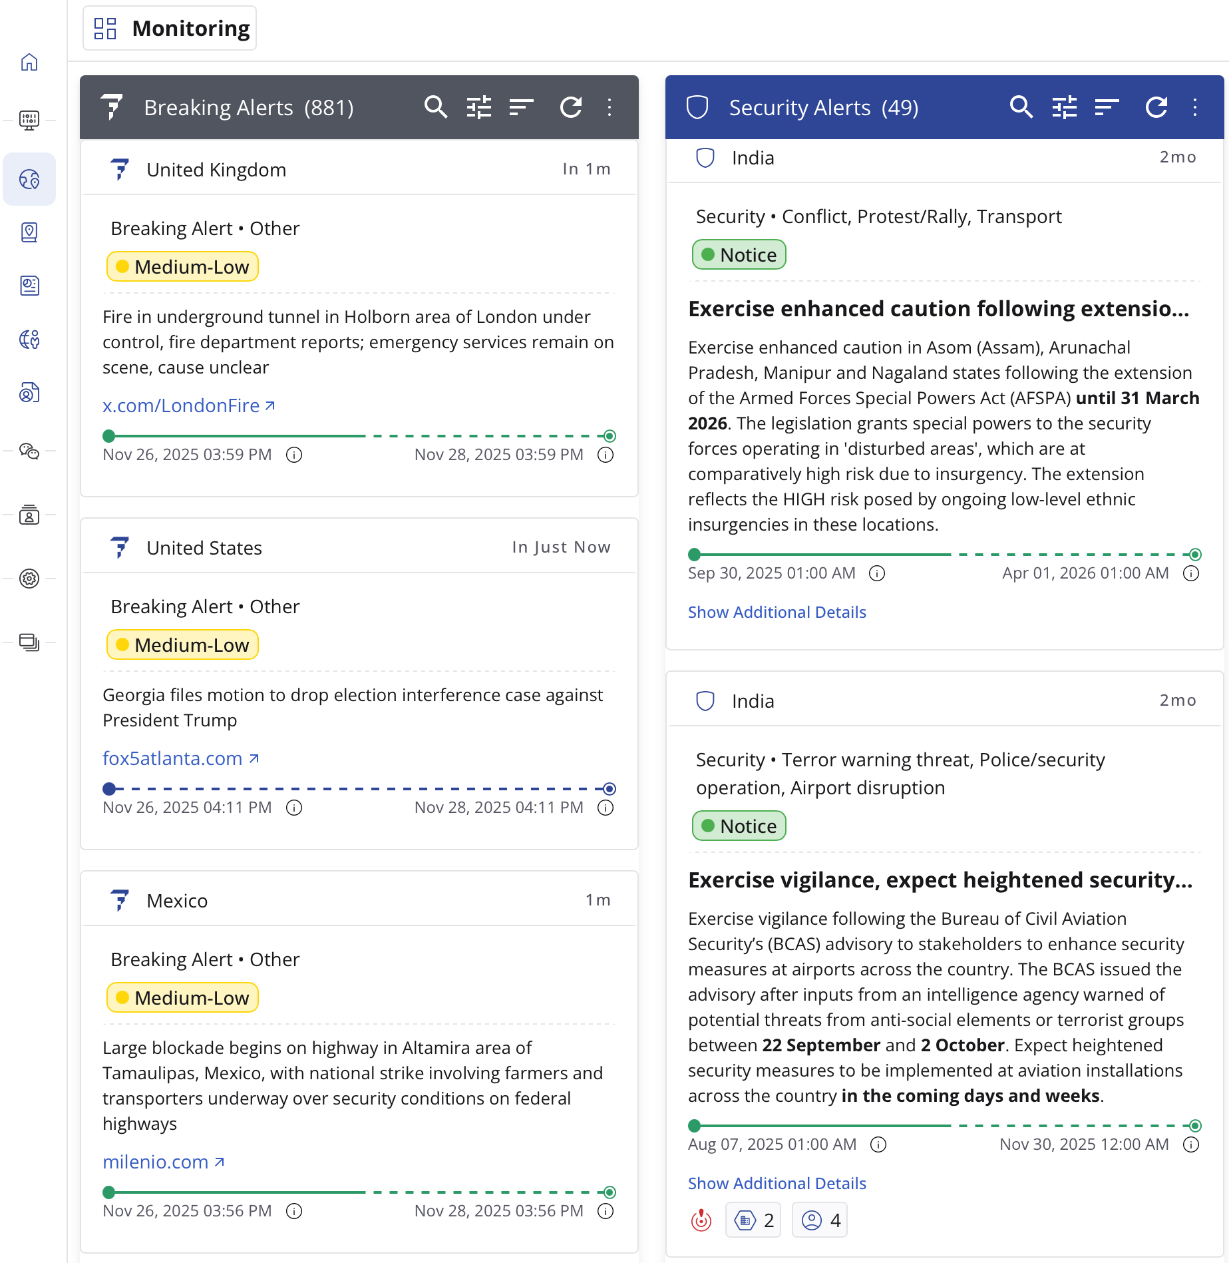Open the chat conversations sidebar icon
1229x1263 pixels.
click(x=29, y=451)
